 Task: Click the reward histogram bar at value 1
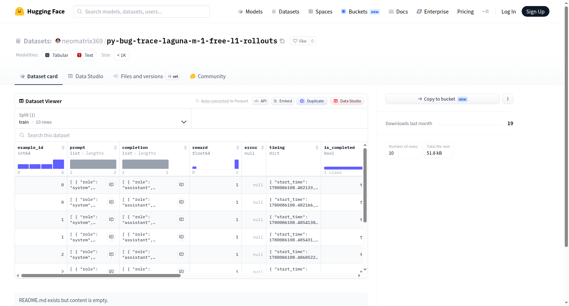[236, 164]
